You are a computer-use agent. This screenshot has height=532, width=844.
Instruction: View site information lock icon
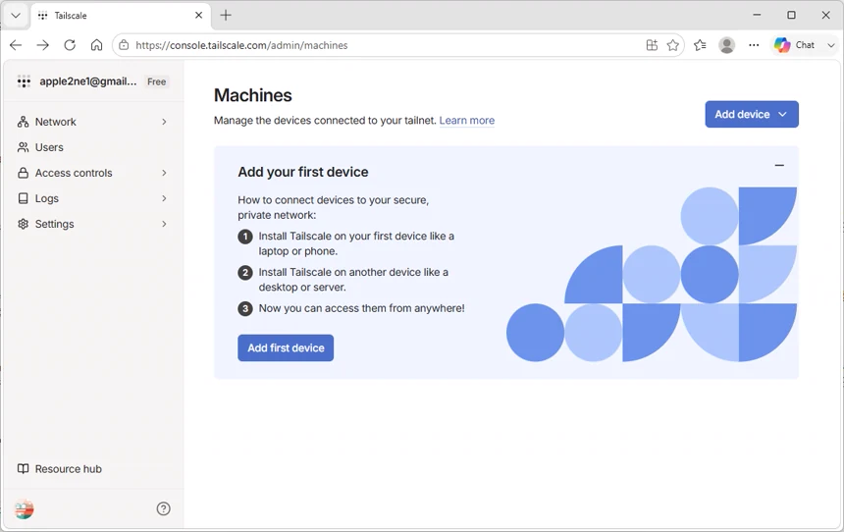(124, 45)
